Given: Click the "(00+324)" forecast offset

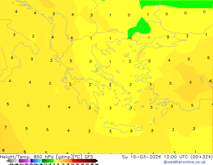Looking at the screenshot, I should pos(202,157).
